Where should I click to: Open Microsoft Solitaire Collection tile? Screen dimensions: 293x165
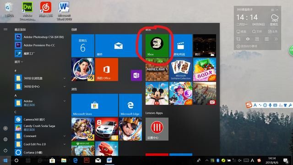(181, 69)
